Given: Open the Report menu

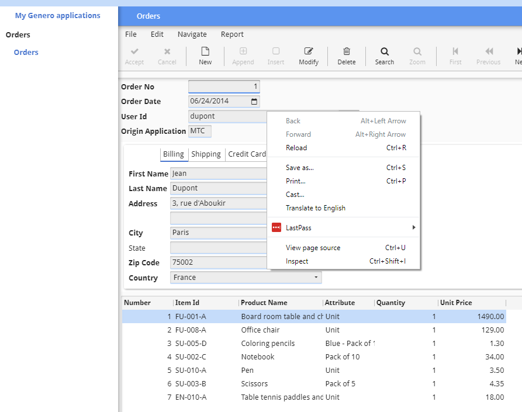Looking at the screenshot, I should click(232, 34).
